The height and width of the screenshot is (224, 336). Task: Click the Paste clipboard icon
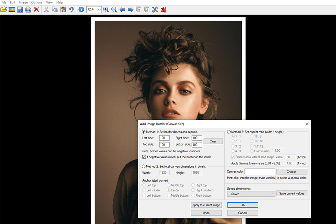point(63,10)
